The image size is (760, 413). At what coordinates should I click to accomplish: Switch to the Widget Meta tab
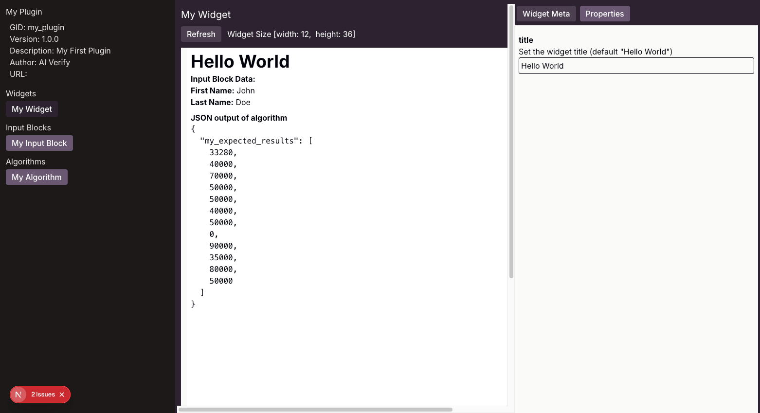(546, 14)
